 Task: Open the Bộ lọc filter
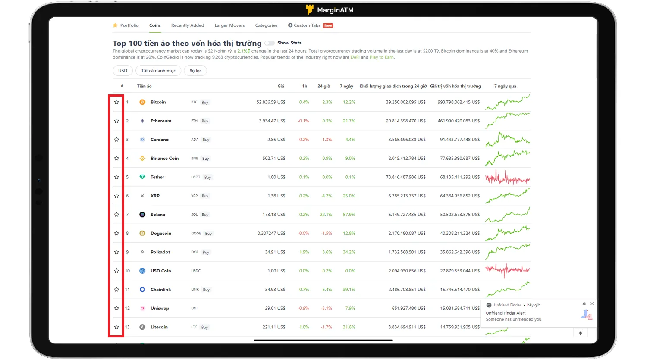point(195,71)
